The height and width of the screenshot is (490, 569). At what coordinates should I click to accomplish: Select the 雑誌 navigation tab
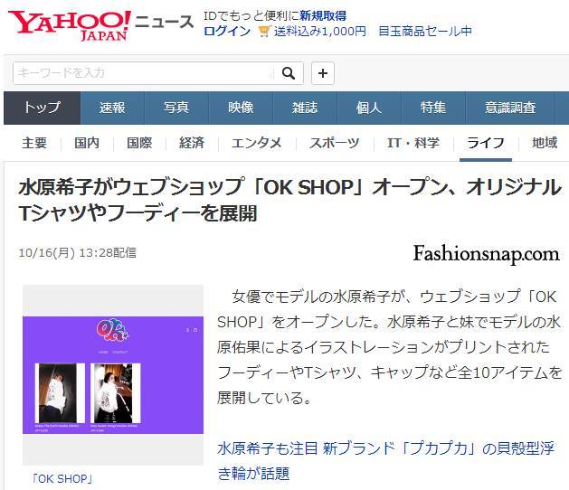click(x=305, y=108)
